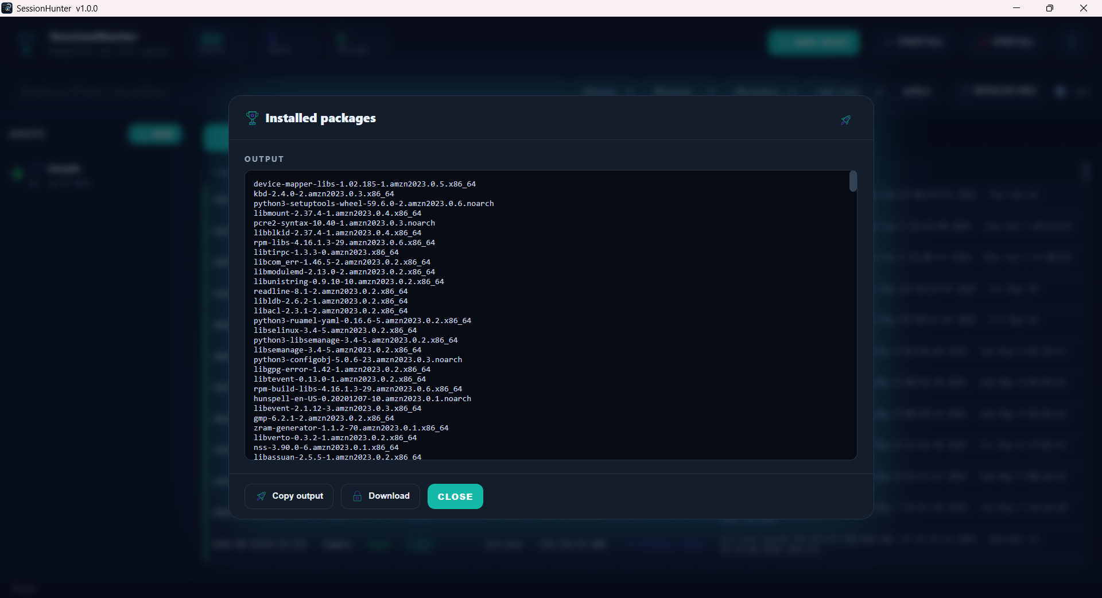Click the OUTPUT section label

pos(264,159)
